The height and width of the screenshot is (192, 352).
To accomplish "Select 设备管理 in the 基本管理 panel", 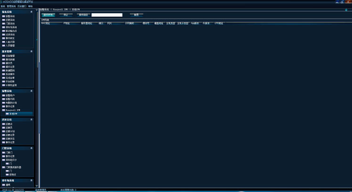I will coord(10,55).
